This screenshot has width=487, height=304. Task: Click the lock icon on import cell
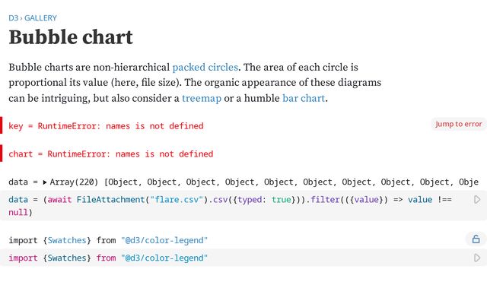click(476, 239)
